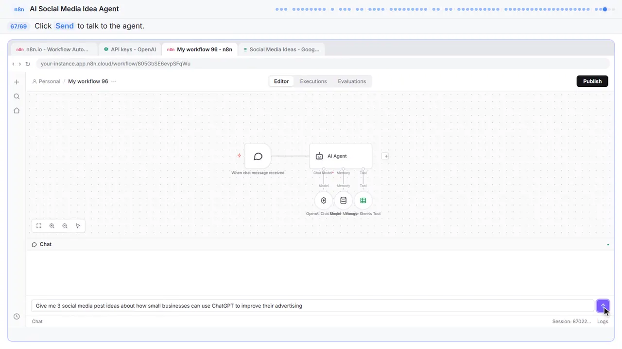
Task: Zoom in on the canvas
Action: click(52, 226)
